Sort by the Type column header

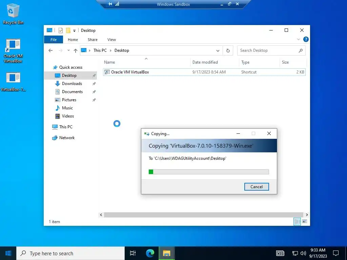pos(259,62)
